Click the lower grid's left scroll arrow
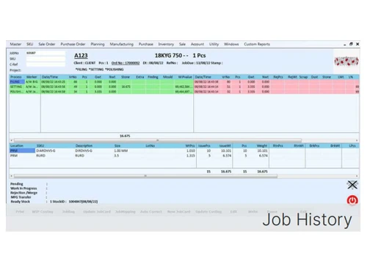 pos(11,176)
